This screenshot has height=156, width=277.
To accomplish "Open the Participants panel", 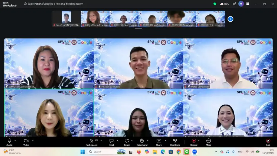I will pos(91,142).
